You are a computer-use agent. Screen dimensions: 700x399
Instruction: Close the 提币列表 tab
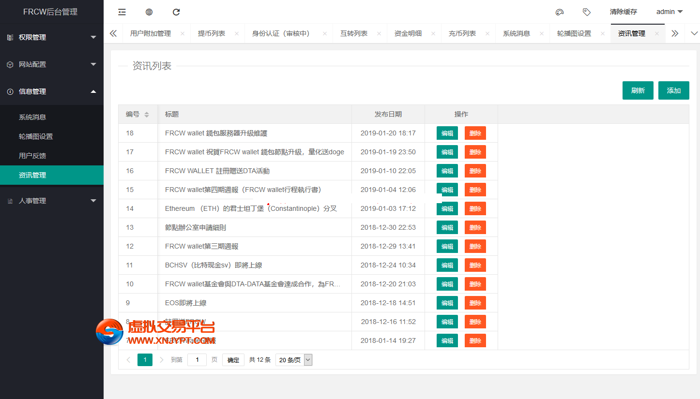pyautogui.click(x=237, y=34)
